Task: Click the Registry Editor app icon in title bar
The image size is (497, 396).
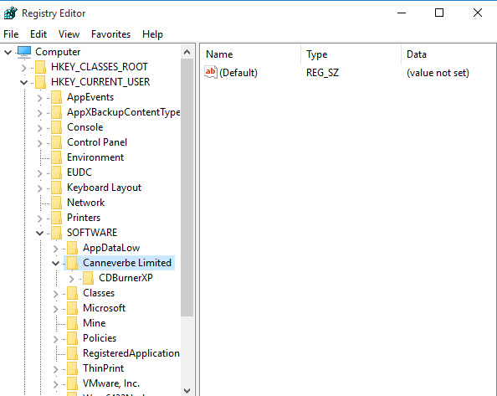Action: coord(11,13)
